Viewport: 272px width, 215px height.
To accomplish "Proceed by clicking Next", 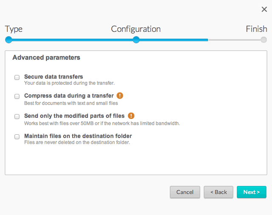I will (x=252, y=192).
